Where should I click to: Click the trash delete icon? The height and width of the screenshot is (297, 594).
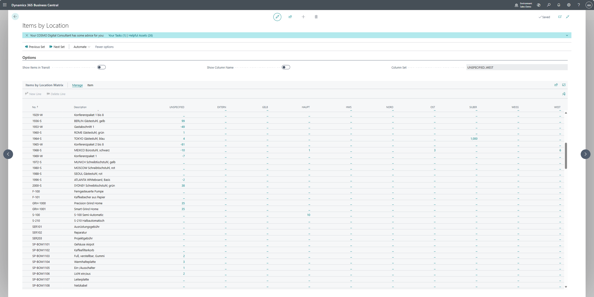click(316, 17)
